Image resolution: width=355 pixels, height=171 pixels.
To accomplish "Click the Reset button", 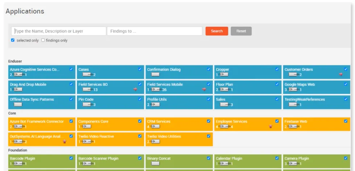I will pyautogui.click(x=241, y=31).
